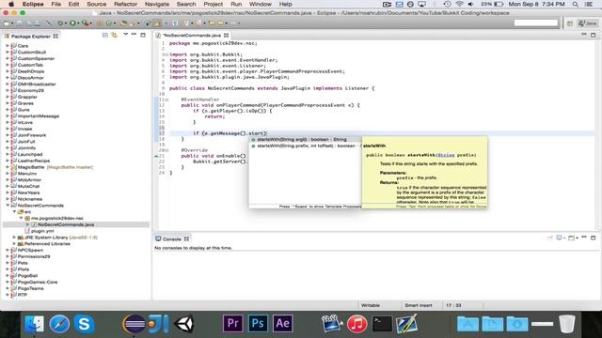Viewport: 602px width, 338px height.
Task: Minimize the Console view
Action: pos(584,238)
